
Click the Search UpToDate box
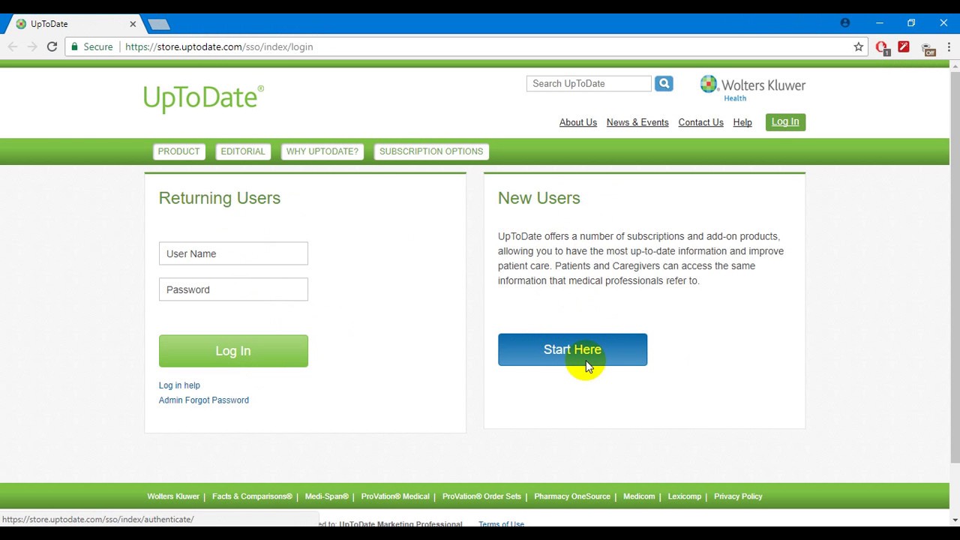pyautogui.click(x=589, y=83)
